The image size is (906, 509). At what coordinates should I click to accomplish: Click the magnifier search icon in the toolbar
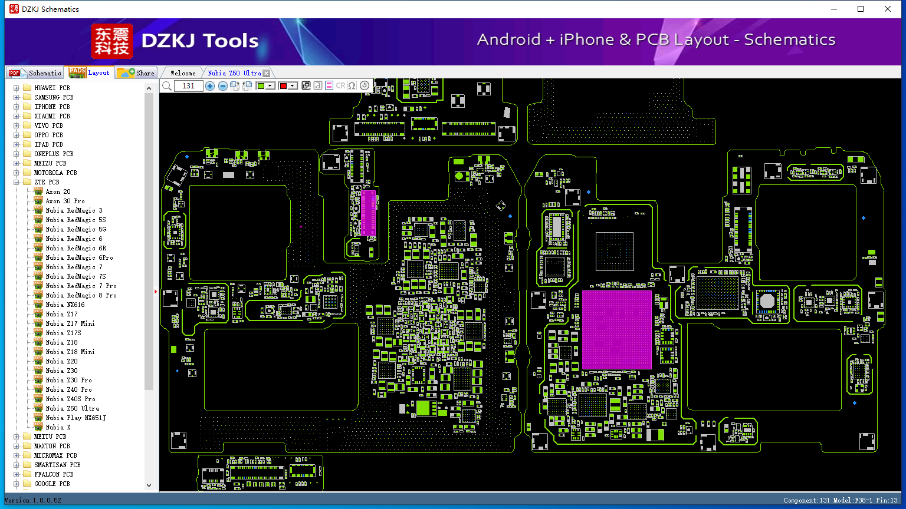(167, 86)
